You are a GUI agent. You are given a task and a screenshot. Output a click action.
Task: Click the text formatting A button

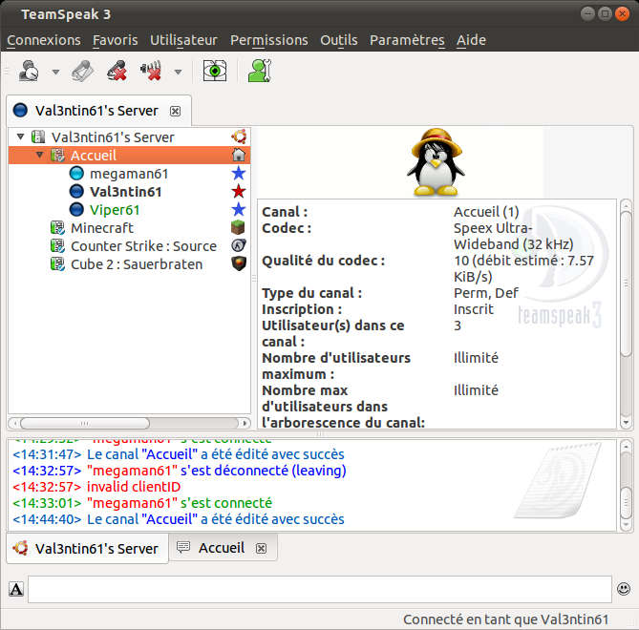[16, 589]
